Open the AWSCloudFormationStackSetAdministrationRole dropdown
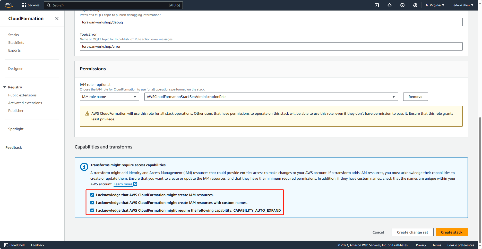The image size is (482, 249). pos(271,97)
